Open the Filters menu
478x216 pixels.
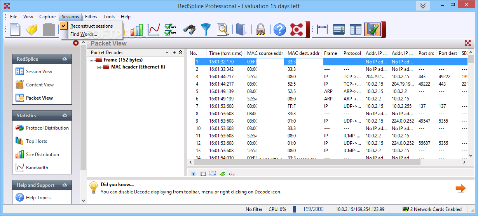91,17
